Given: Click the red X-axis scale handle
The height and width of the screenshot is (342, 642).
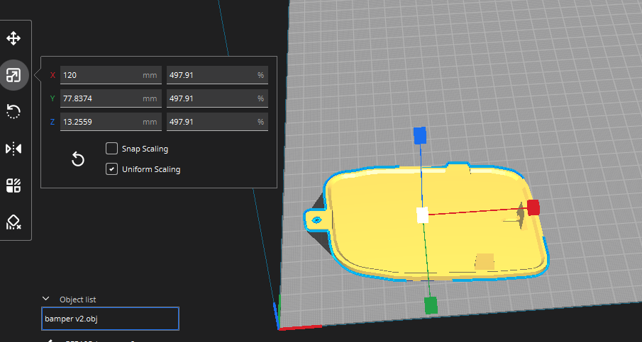Looking at the screenshot, I should click(533, 207).
